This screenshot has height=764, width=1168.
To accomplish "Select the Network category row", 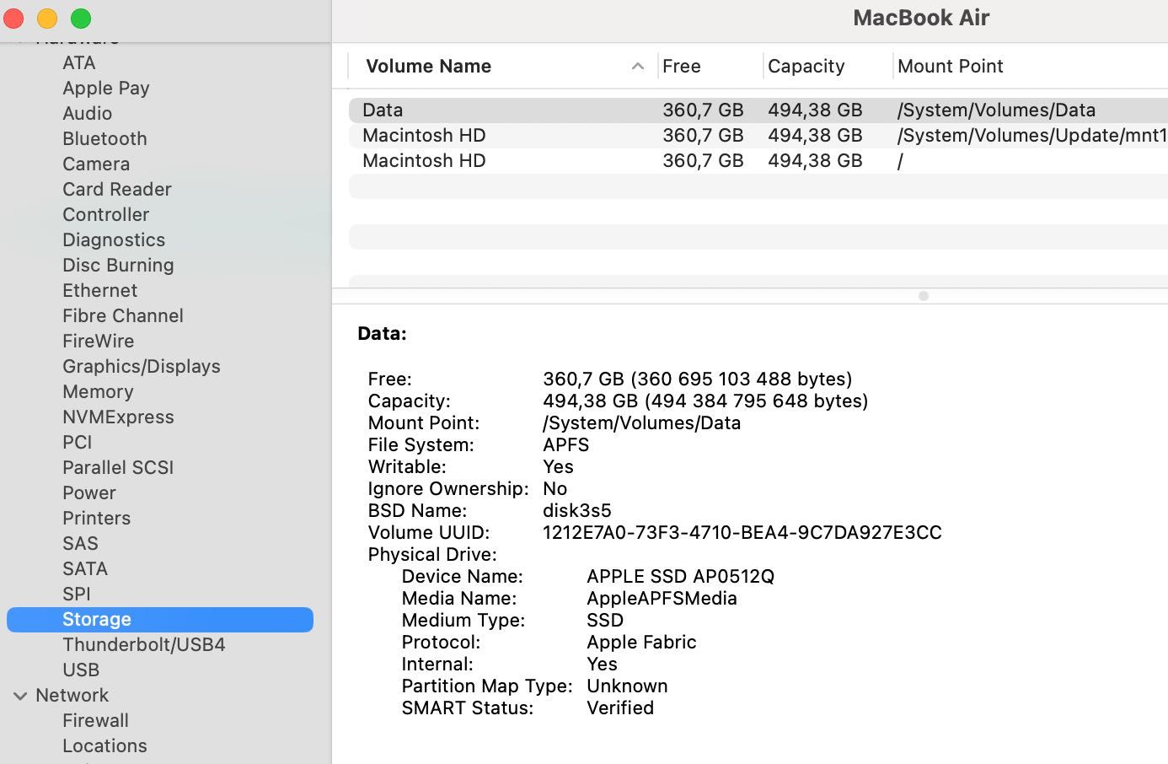I will 72,695.
